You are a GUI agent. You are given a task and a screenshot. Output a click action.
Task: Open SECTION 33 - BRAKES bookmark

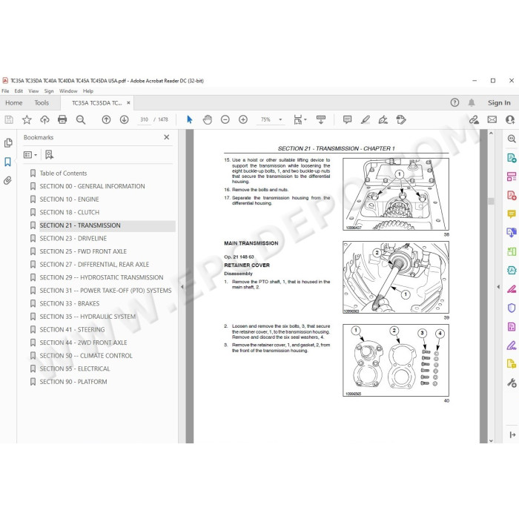tap(70, 303)
